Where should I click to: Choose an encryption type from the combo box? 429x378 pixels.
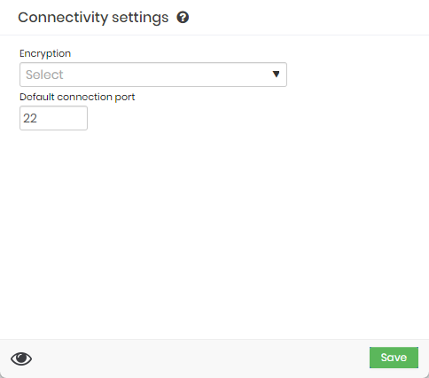pos(153,75)
